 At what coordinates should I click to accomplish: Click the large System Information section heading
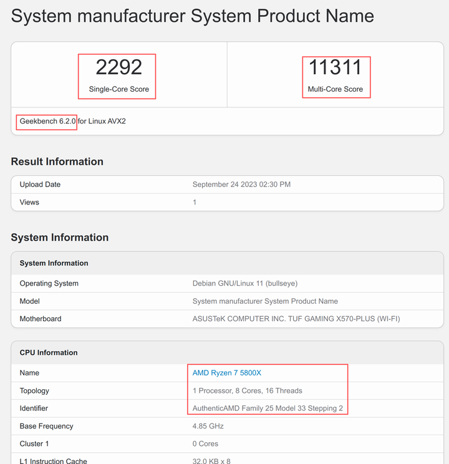click(60, 238)
